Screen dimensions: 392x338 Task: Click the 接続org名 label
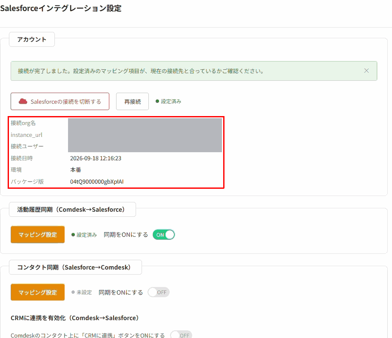coord(23,123)
